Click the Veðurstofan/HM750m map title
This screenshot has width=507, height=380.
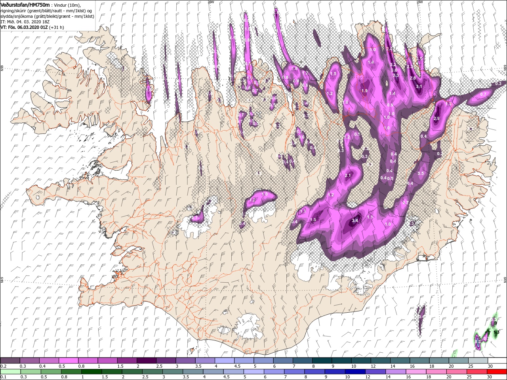pyautogui.click(x=25, y=4)
